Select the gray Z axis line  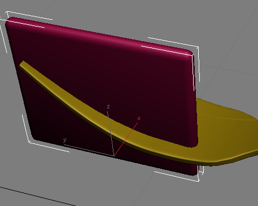111,134
